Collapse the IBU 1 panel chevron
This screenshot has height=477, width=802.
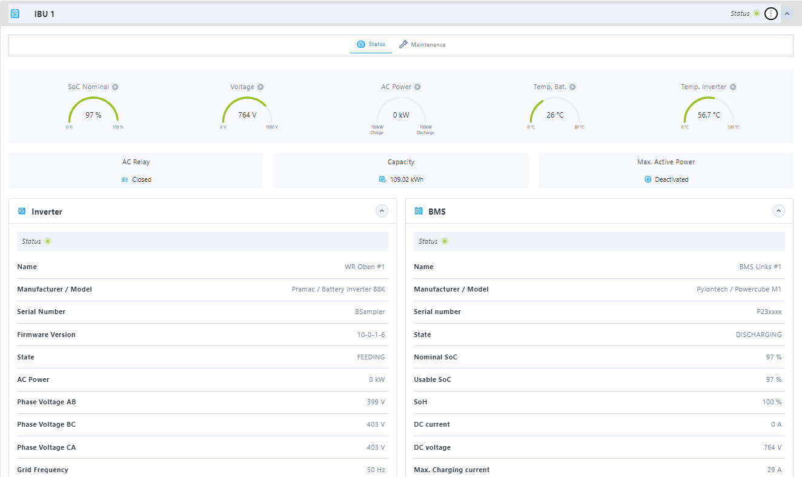click(787, 13)
